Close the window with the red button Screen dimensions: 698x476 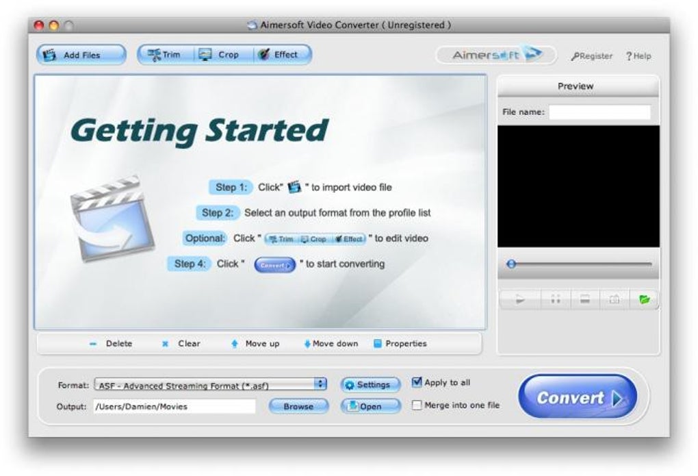[x=39, y=25]
